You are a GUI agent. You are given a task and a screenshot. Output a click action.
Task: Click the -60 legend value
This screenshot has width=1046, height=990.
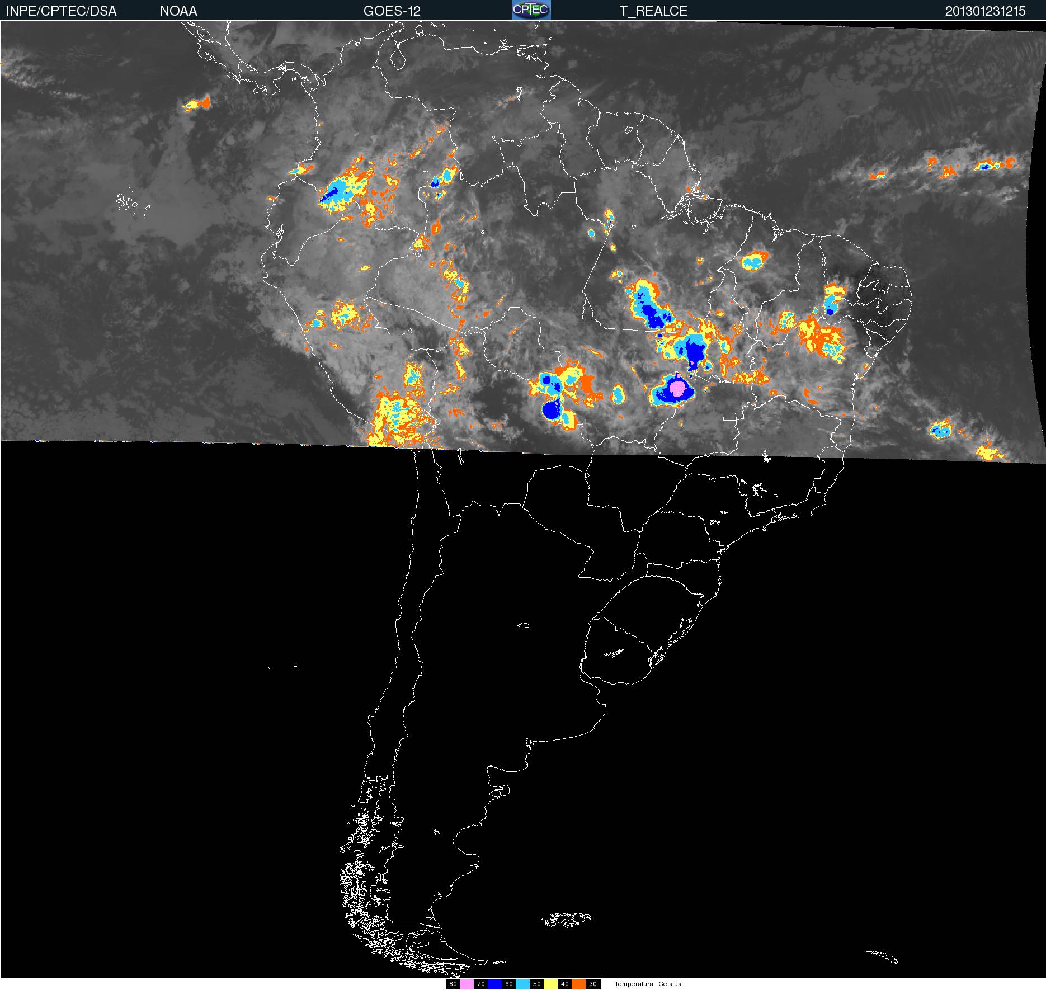tap(508, 984)
